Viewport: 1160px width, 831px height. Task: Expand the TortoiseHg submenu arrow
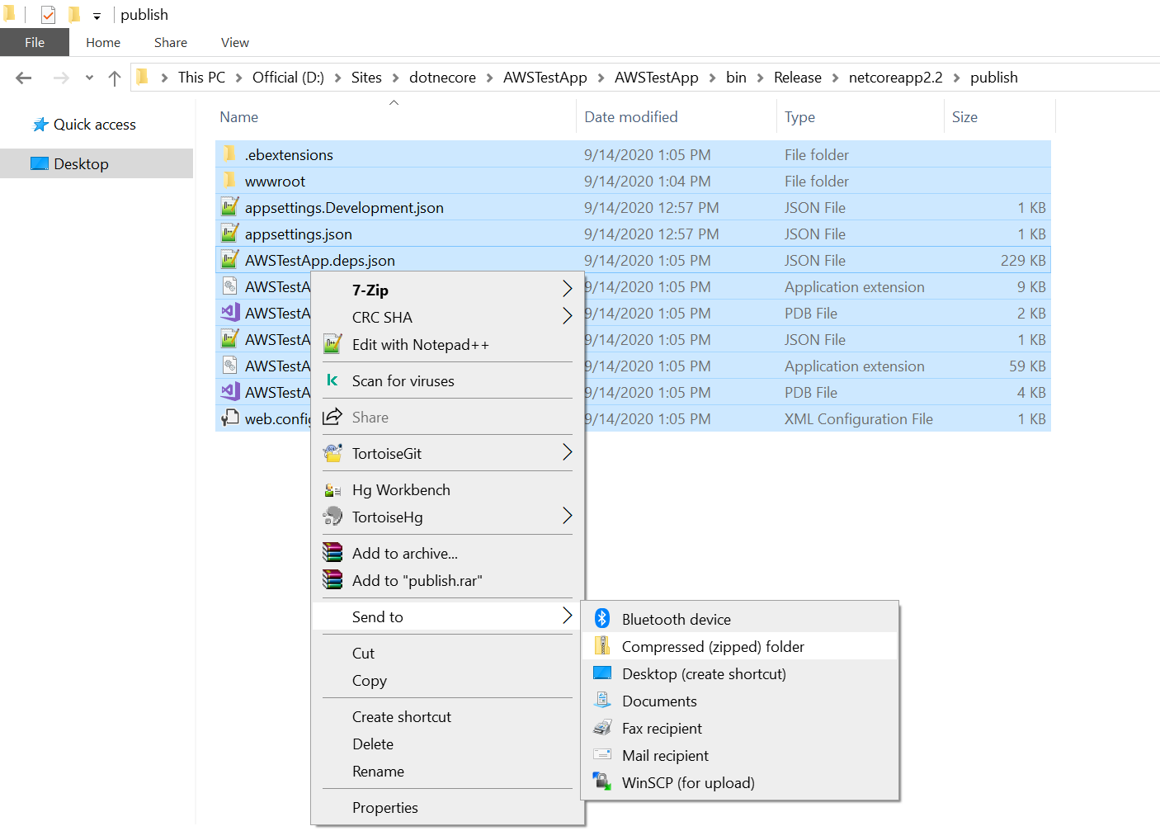pyautogui.click(x=567, y=517)
